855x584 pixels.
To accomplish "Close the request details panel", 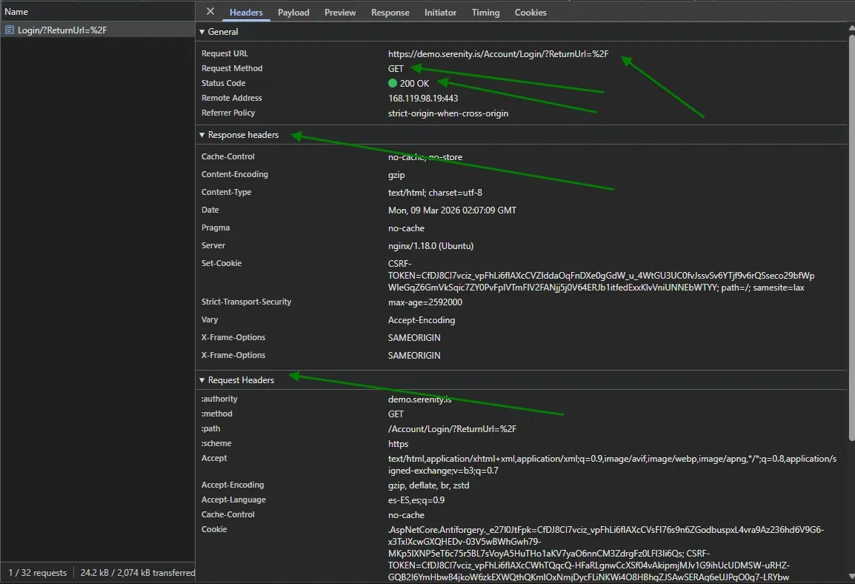I will pos(210,12).
